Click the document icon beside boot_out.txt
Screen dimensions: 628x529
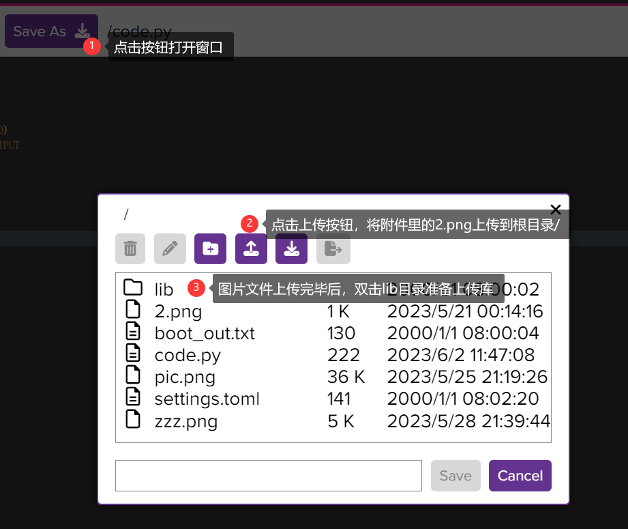pyautogui.click(x=133, y=331)
